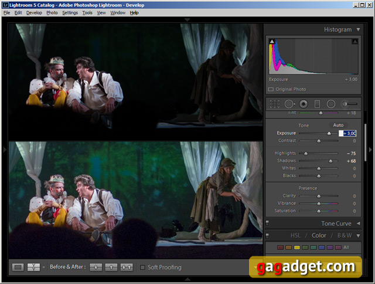
Task: Select the red color swatch
Action: pos(280,248)
